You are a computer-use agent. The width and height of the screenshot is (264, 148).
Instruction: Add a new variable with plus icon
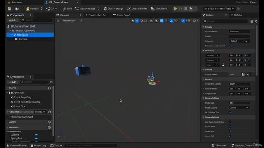(x=49, y=127)
